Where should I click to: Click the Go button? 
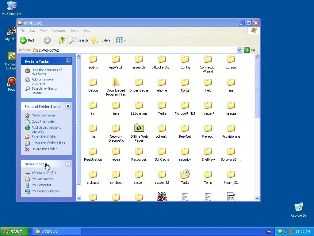pyautogui.click(x=250, y=50)
